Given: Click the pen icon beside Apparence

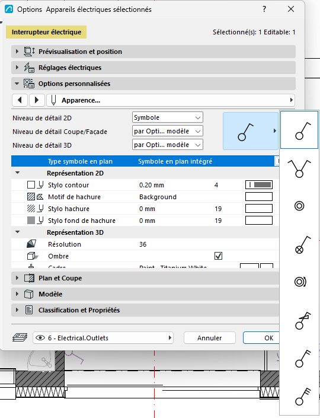Looking at the screenshot, I should pos(53,100).
